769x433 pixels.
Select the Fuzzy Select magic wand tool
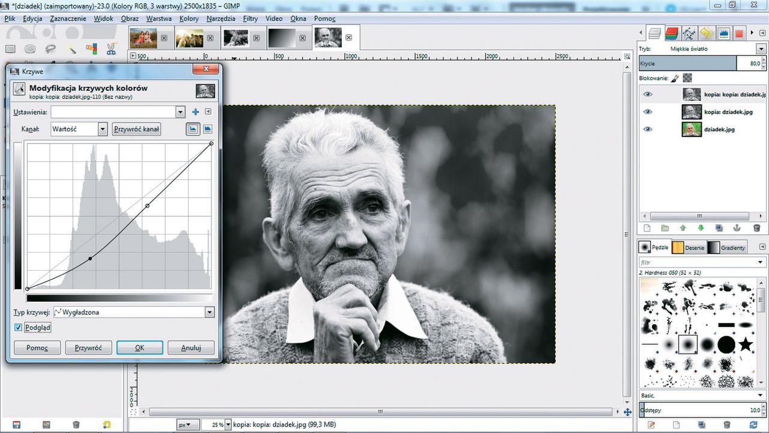[71, 49]
